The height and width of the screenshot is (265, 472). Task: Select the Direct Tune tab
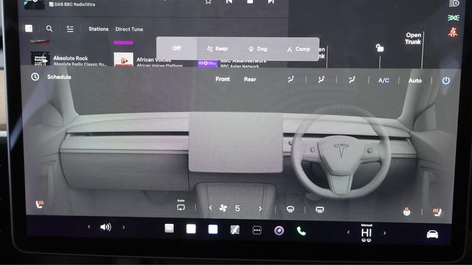coord(129,29)
